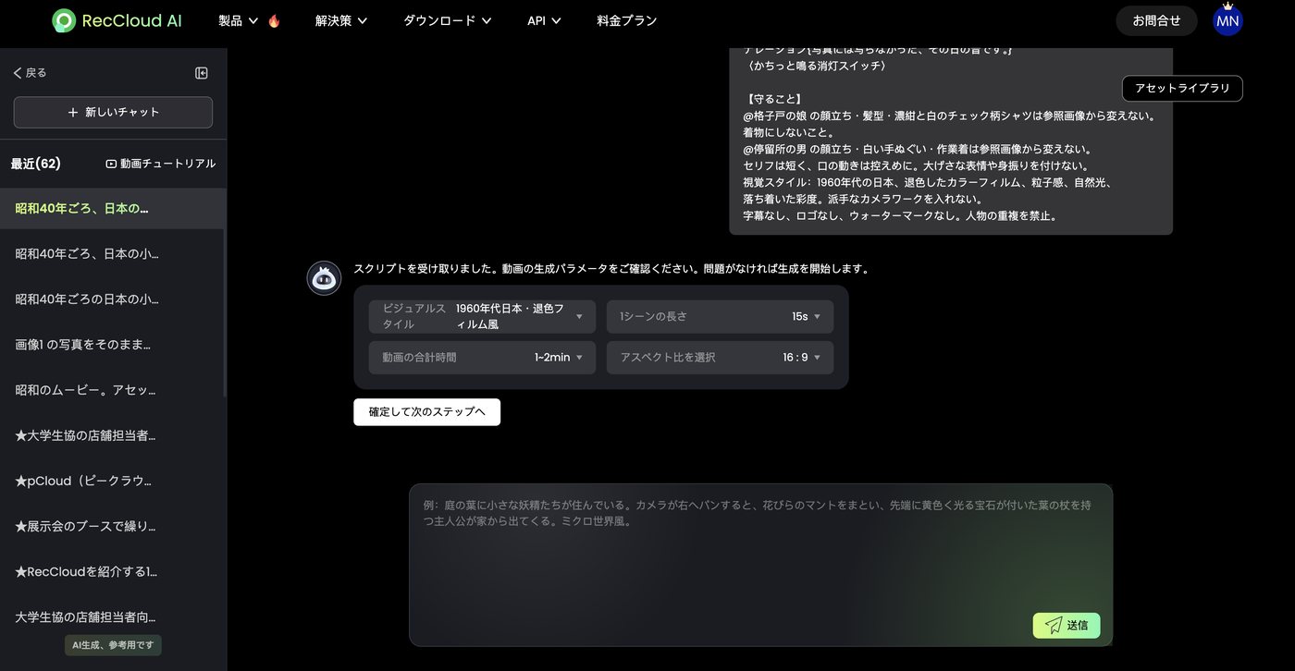Open the ダウンロード dropdown
This screenshot has width=1295, height=671.
pos(448,20)
